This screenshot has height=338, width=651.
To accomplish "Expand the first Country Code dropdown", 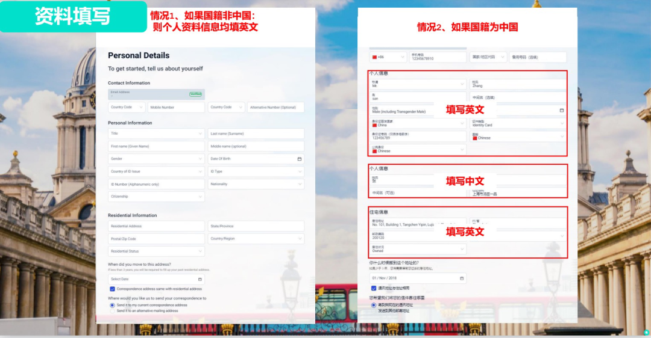I will 127,107.
